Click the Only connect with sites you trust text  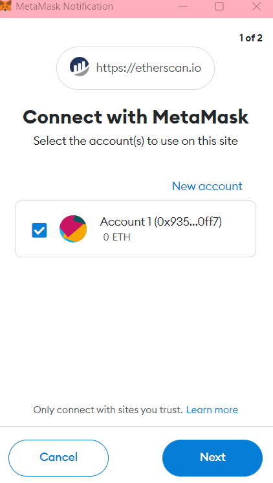108,410
